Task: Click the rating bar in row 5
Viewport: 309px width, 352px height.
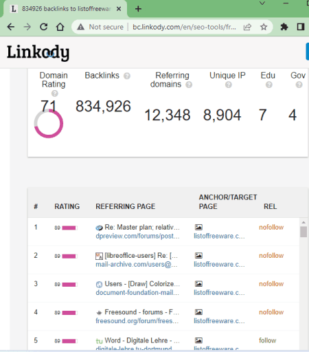Action: point(69,341)
